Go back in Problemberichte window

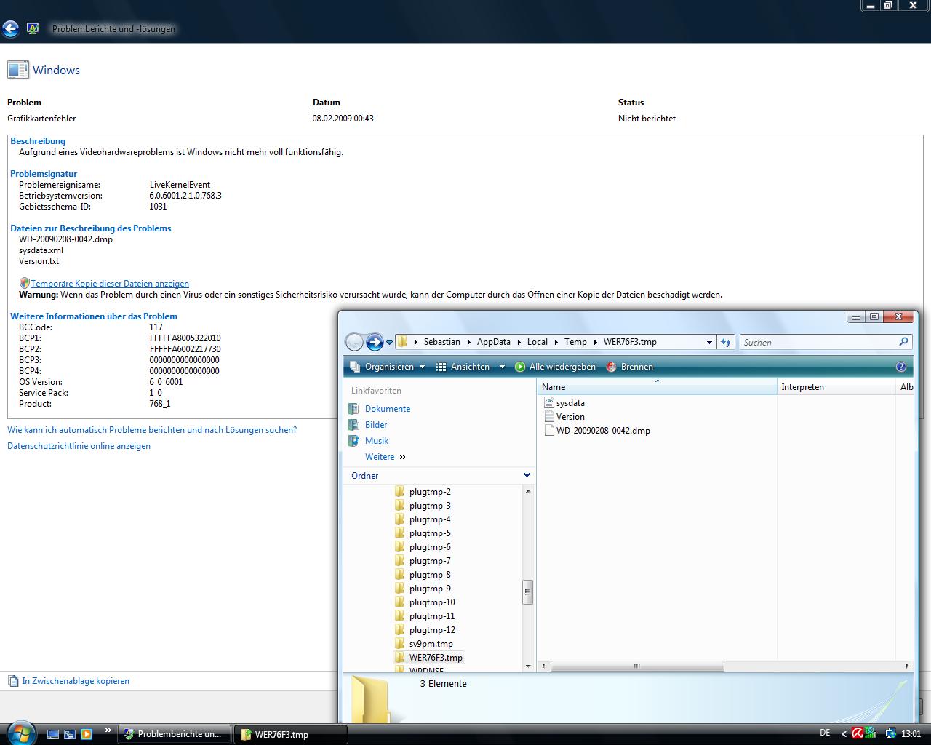click(x=10, y=28)
